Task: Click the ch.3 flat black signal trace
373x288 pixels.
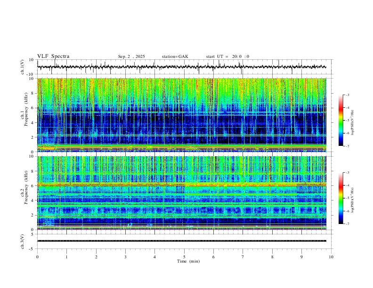Action: pos(182,241)
